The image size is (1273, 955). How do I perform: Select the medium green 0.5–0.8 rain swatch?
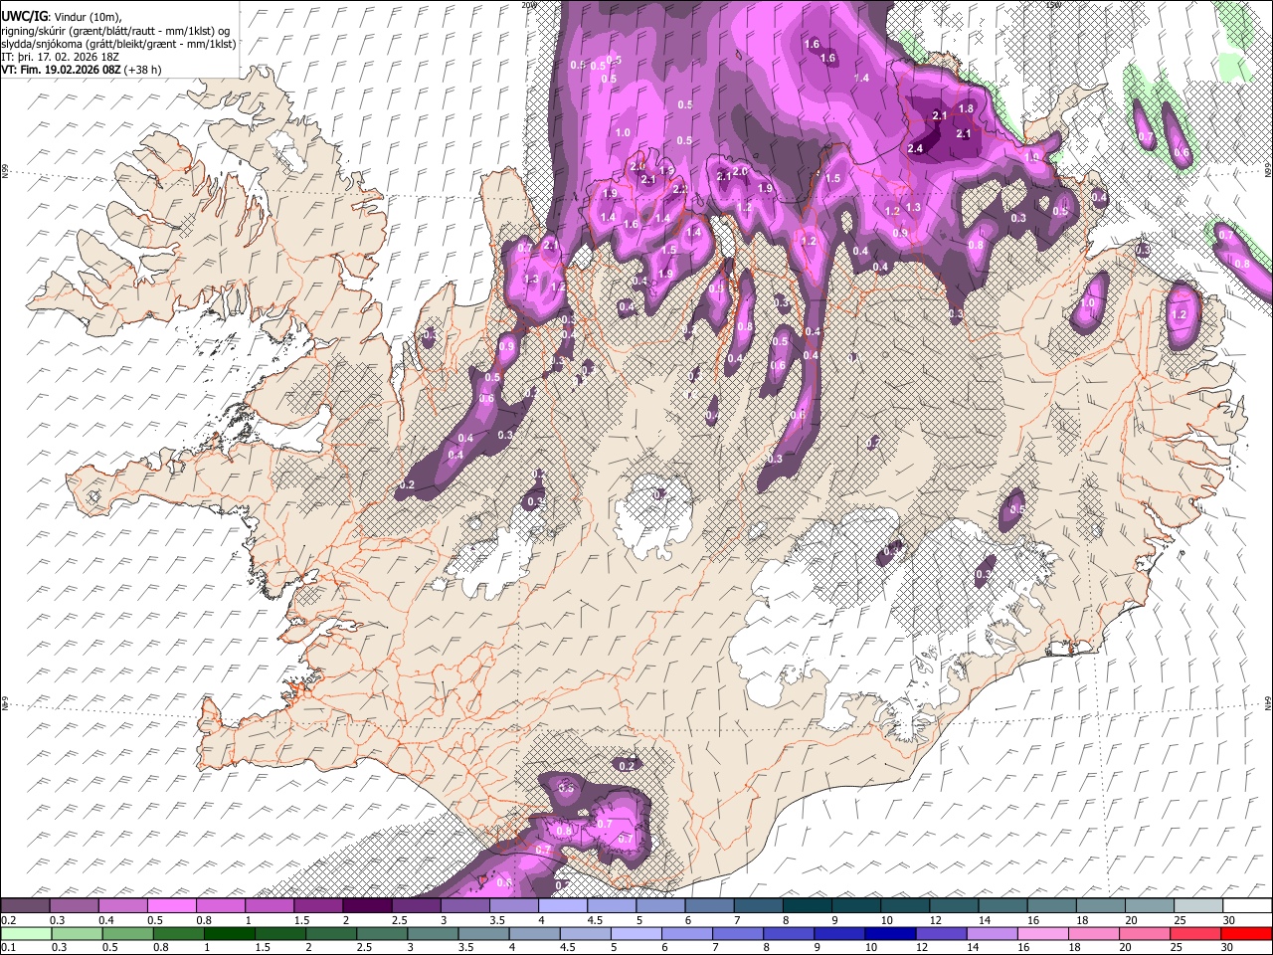127,933
